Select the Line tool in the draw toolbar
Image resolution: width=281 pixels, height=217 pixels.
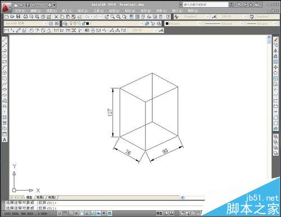click(x=4, y=39)
